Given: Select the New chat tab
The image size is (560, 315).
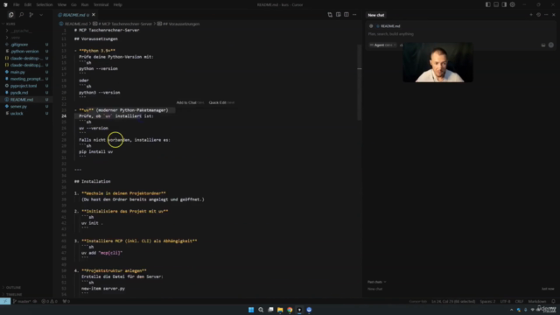Looking at the screenshot, I should 376,15.
